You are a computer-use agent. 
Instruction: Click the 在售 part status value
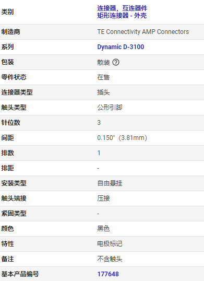(x=103, y=77)
